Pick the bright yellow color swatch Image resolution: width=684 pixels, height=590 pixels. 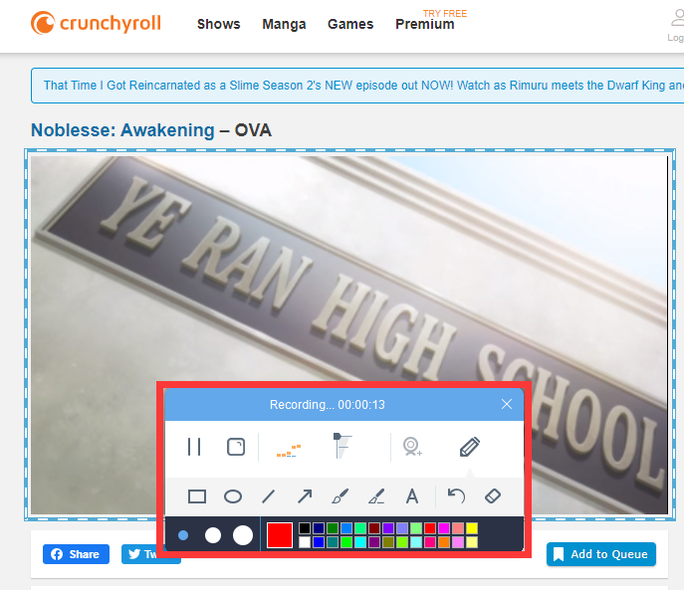(472, 528)
